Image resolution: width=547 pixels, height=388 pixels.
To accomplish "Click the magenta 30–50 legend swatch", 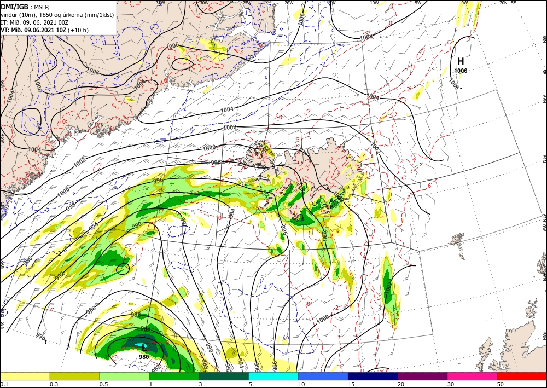I will [x=473, y=376].
